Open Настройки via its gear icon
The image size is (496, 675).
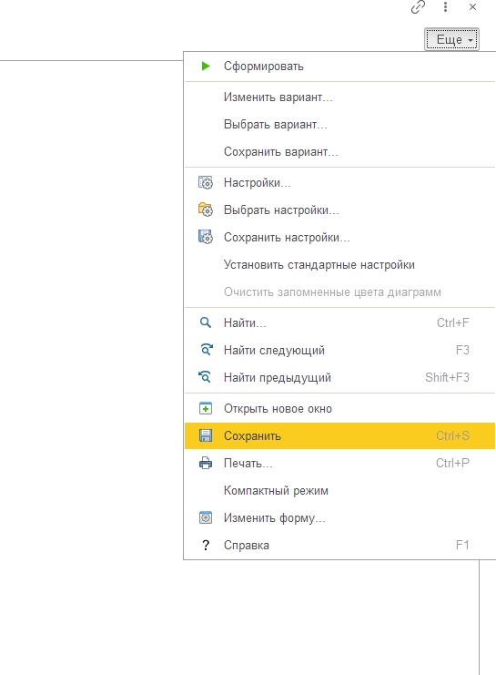click(x=206, y=182)
